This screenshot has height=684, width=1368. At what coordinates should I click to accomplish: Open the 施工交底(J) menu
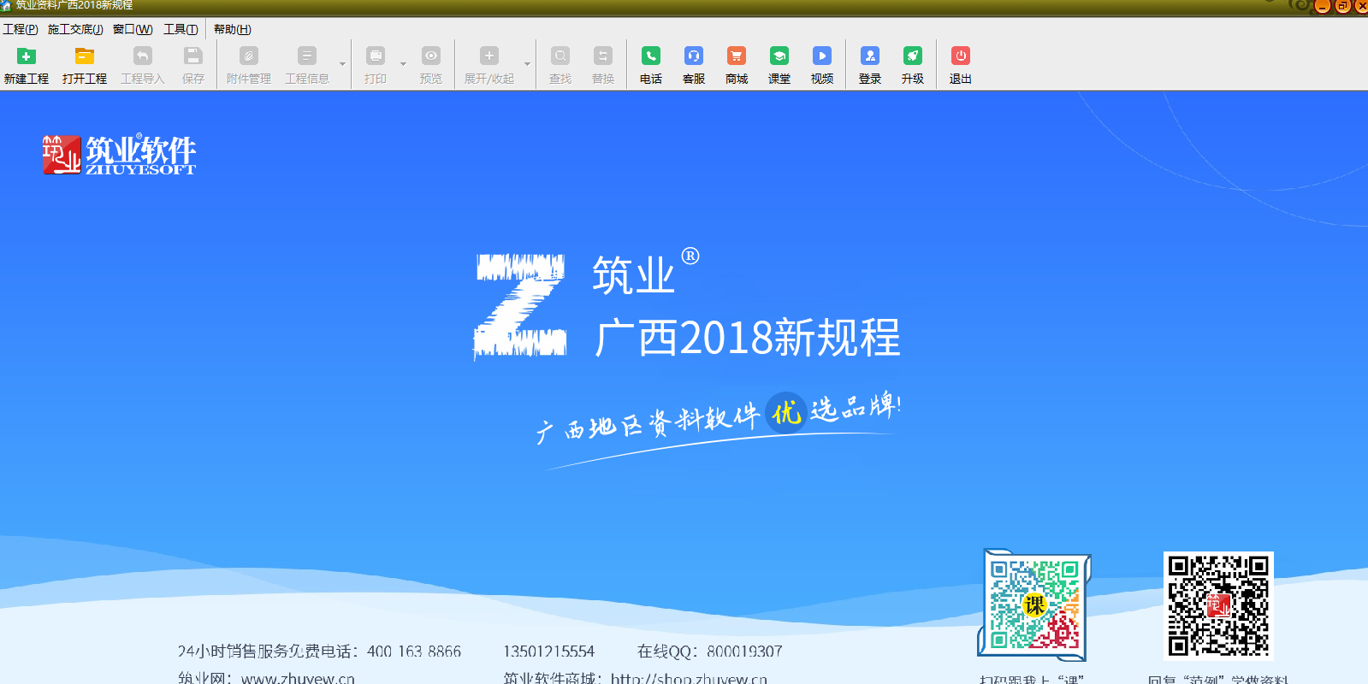coord(75,29)
